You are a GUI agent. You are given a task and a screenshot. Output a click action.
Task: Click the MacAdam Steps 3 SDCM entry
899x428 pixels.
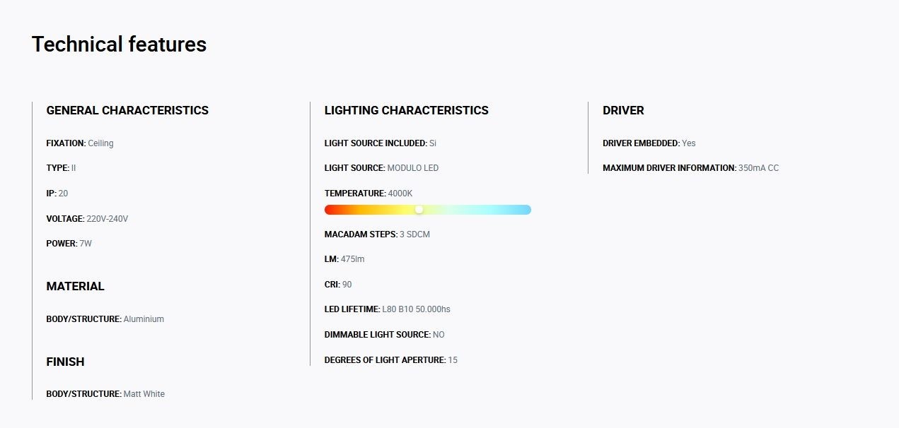coord(377,234)
